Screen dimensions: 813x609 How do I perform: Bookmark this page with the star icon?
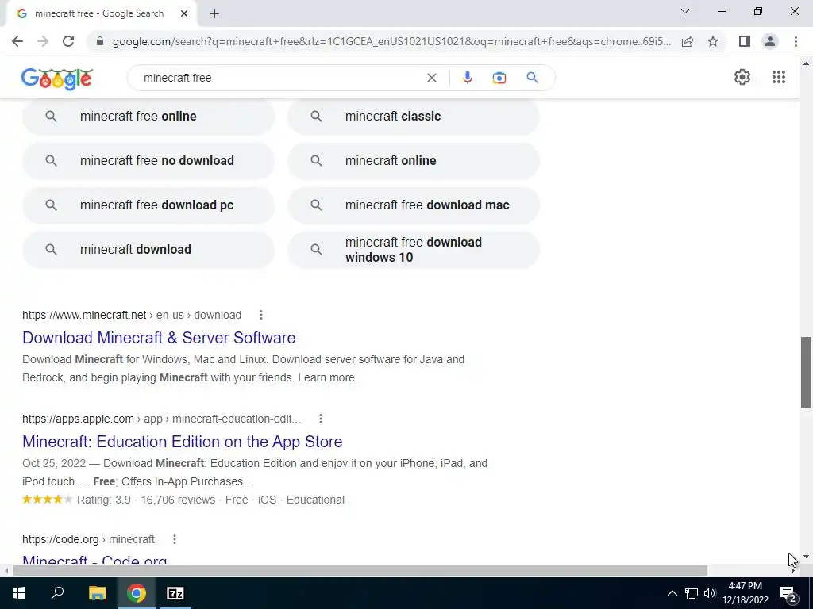coord(713,41)
